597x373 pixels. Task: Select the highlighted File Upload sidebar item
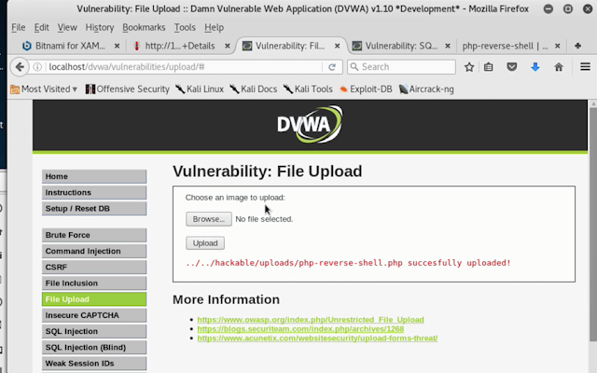point(94,299)
